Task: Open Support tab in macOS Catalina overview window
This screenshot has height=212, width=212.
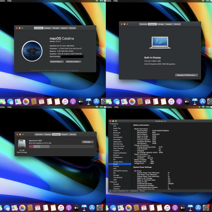Action: 64,28
